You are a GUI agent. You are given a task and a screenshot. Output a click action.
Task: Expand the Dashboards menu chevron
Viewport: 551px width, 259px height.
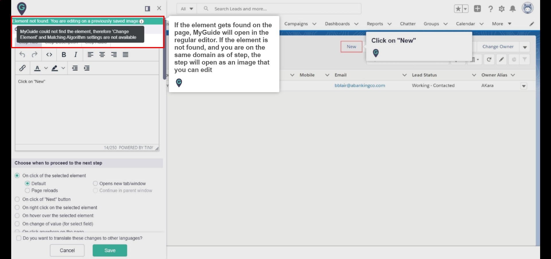pyautogui.click(x=356, y=24)
